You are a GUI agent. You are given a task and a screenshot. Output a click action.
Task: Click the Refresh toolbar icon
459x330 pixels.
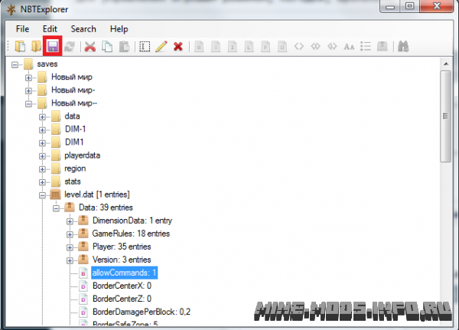(x=70, y=46)
